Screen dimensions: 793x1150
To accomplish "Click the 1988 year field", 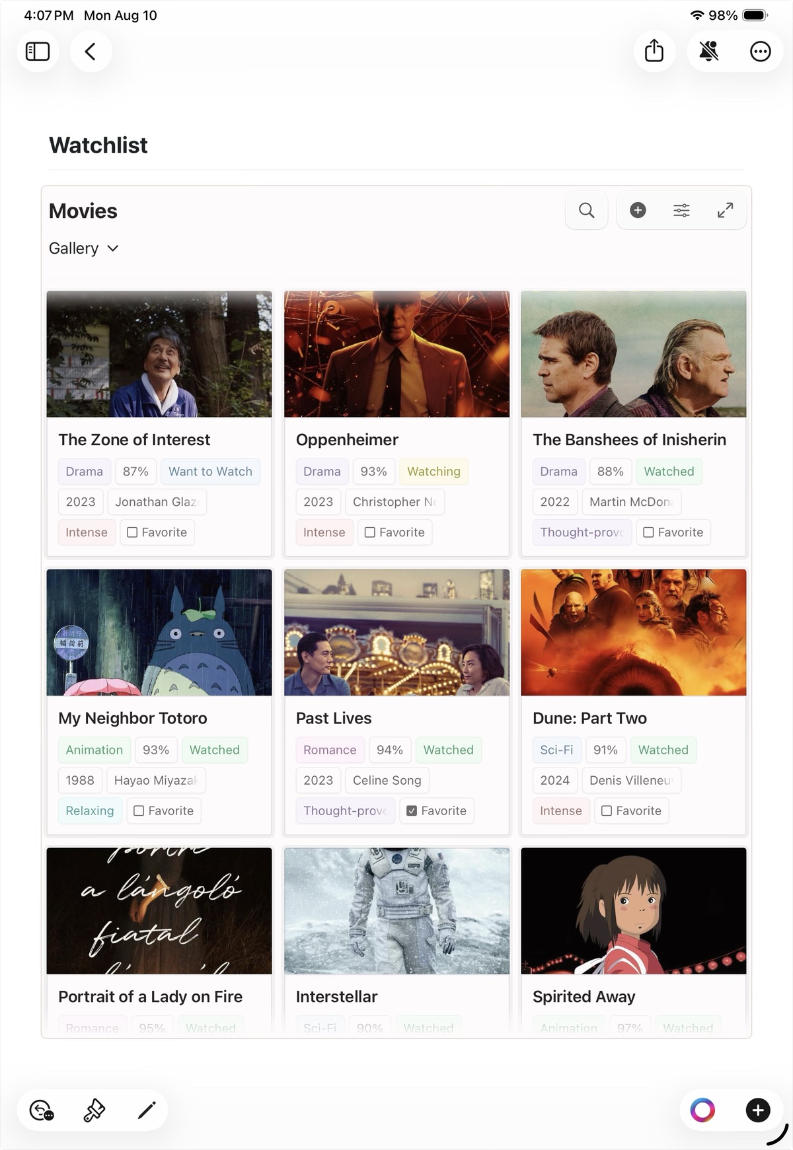I will [80, 781].
